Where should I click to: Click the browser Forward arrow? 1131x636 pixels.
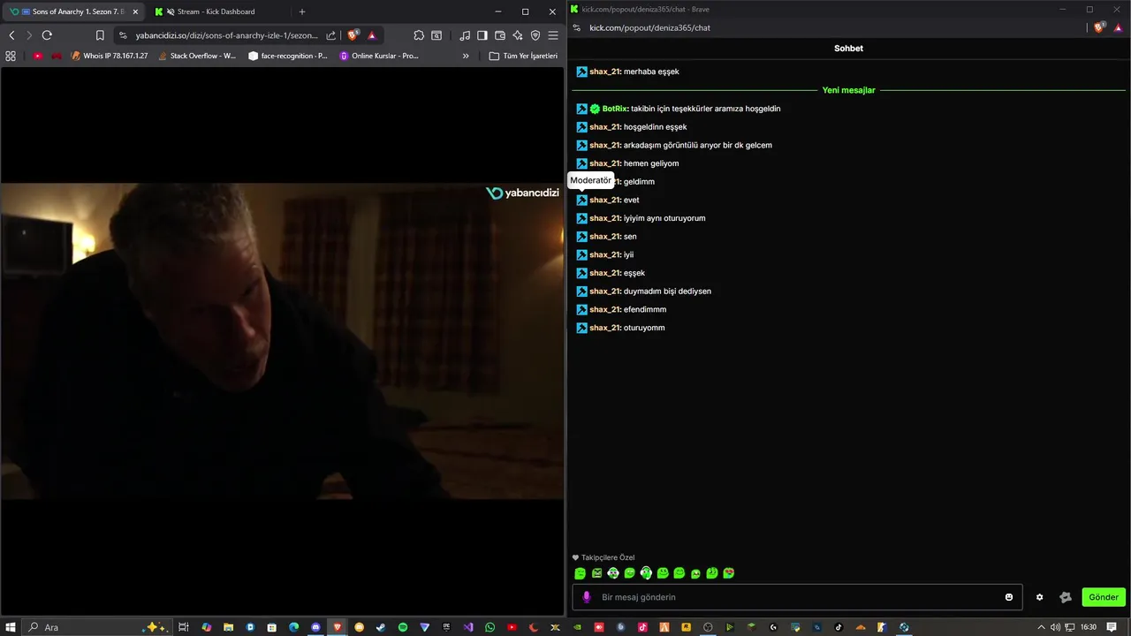tap(29, 35)
